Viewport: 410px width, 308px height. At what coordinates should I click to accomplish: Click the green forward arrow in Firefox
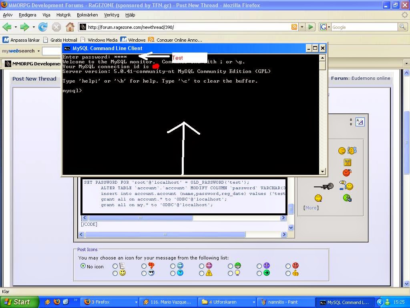point(24,27)
